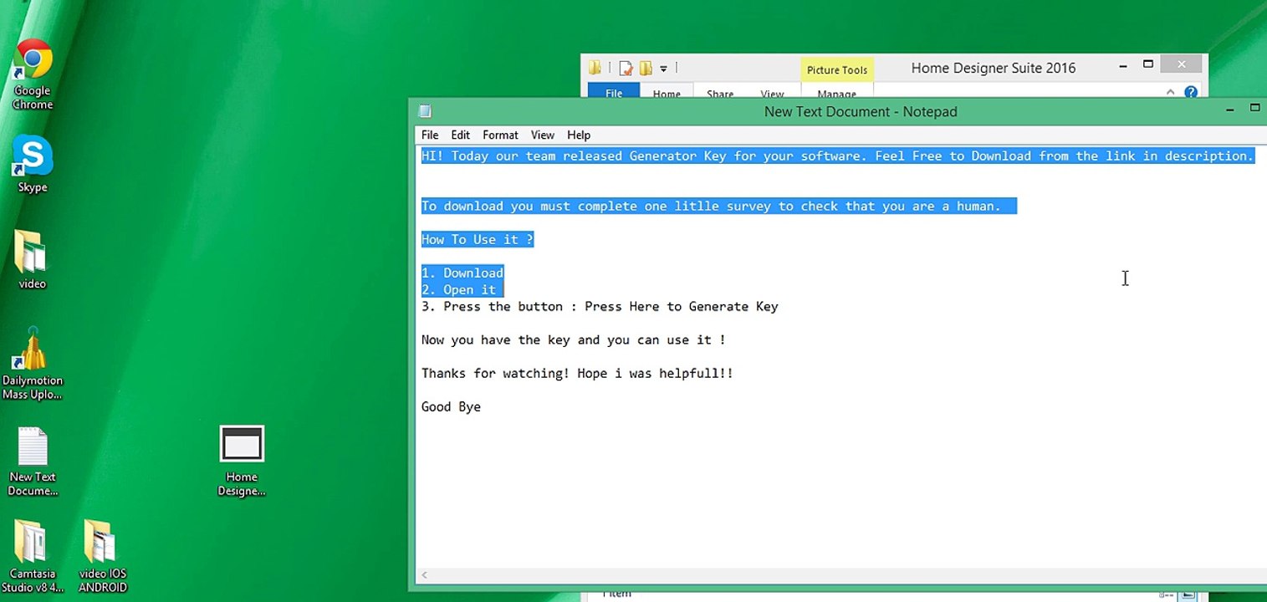Maximize the Notepad window
1267x602 pixels.
click(1254, 108)
